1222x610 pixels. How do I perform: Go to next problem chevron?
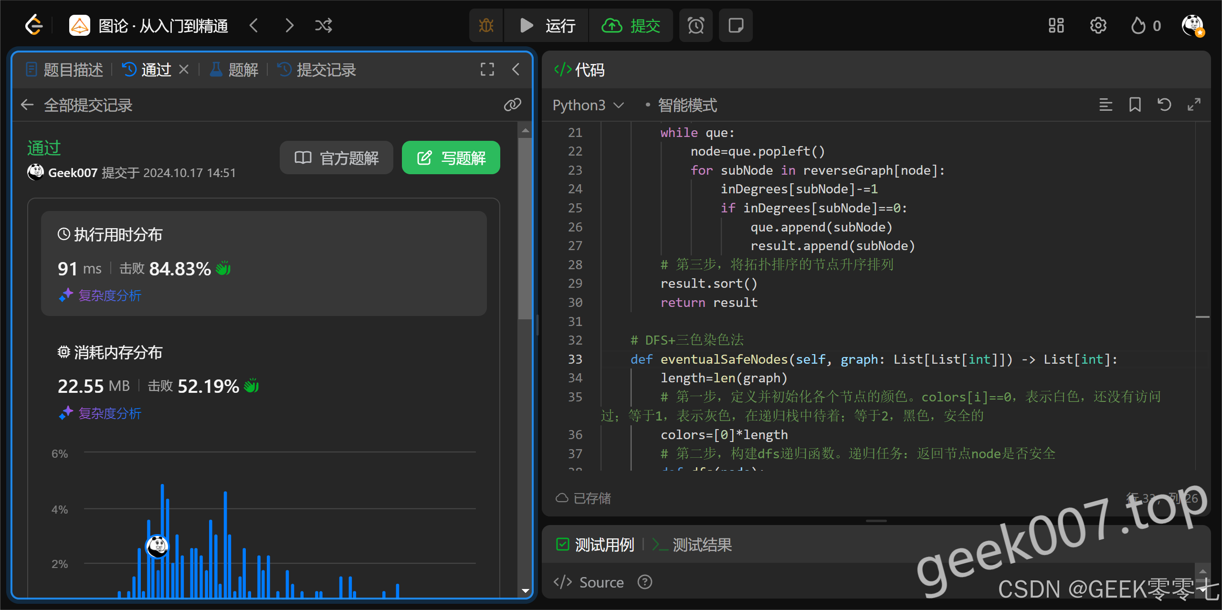point(289,25)
